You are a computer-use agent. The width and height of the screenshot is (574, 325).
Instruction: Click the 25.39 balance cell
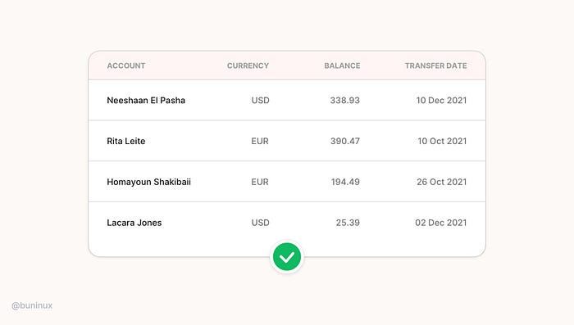[x=348, y=223]
